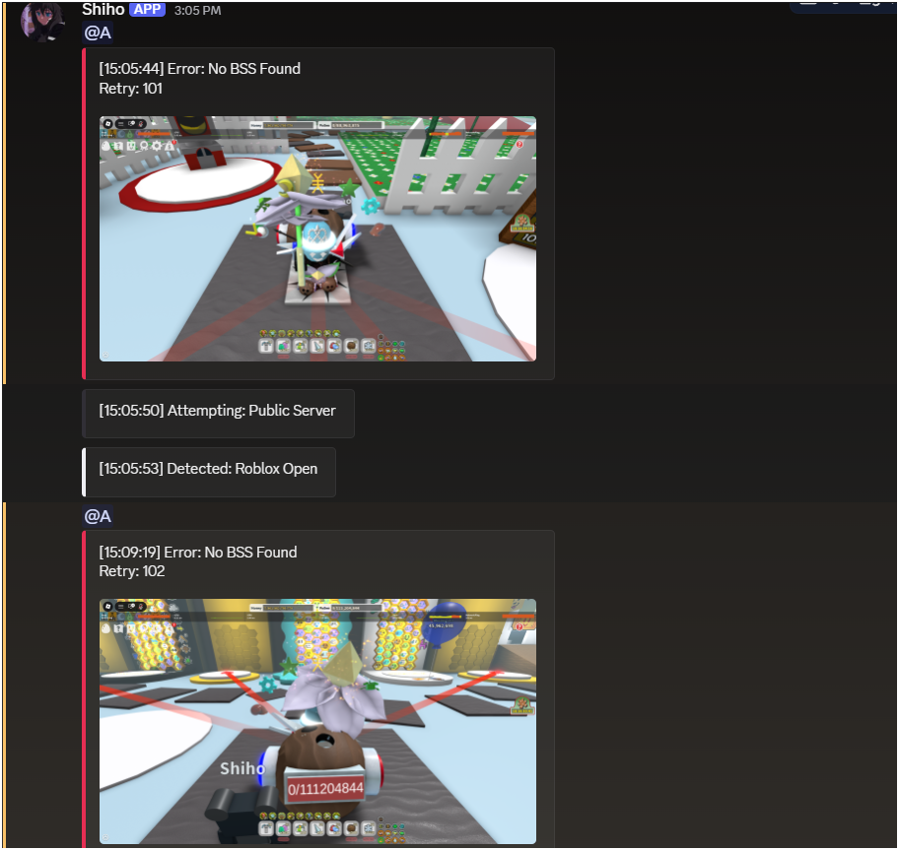Click the orange honey progress bar in the HUD

154,134
